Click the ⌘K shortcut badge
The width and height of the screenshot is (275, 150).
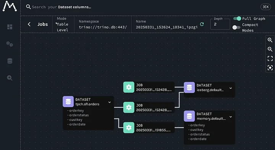265,7
